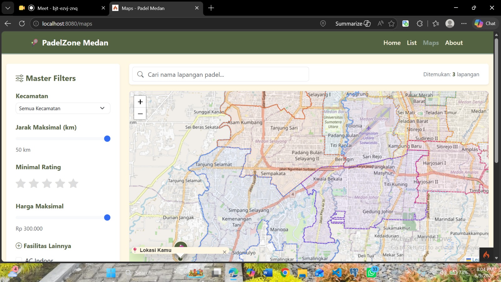
Task: Adjust the Jarak Maksimal slider handle
Action: coord(107,138)
